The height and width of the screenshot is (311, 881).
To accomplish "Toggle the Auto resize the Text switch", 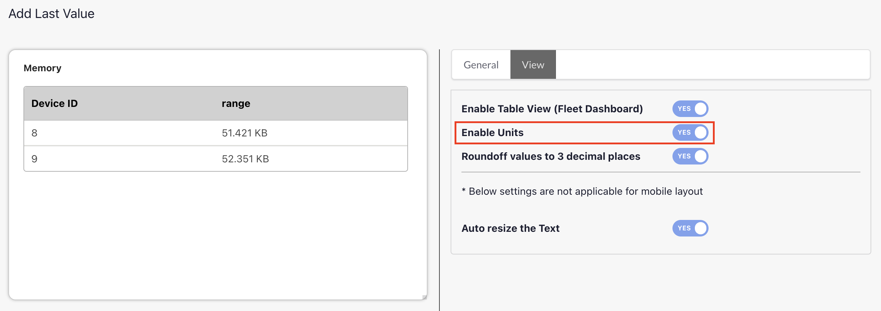I will tap(690, 228).
